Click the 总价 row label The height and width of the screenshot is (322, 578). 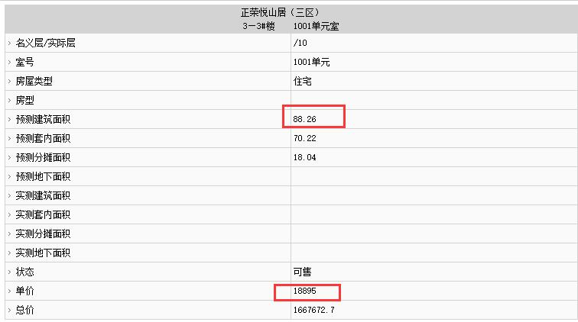click(x=24, y=311)
